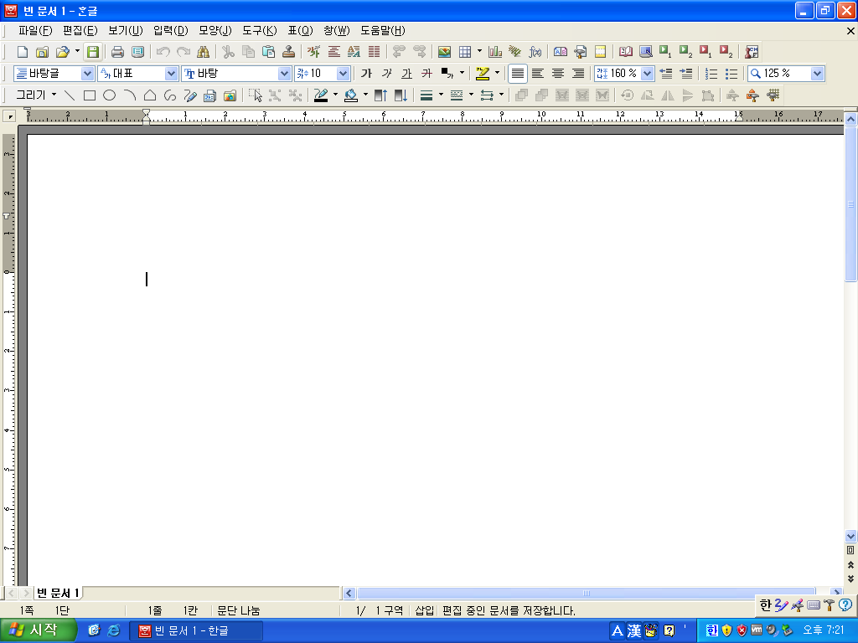
Task: Insert a picture using the image icon
Action: [x=444, y=52]
